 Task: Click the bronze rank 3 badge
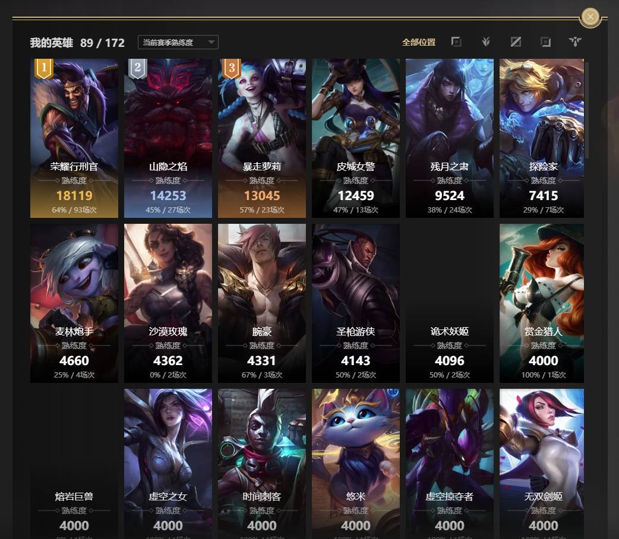[x=232, y=68]
